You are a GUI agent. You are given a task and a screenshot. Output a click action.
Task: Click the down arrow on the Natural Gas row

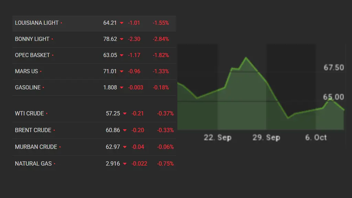click(x=124, y=164)
